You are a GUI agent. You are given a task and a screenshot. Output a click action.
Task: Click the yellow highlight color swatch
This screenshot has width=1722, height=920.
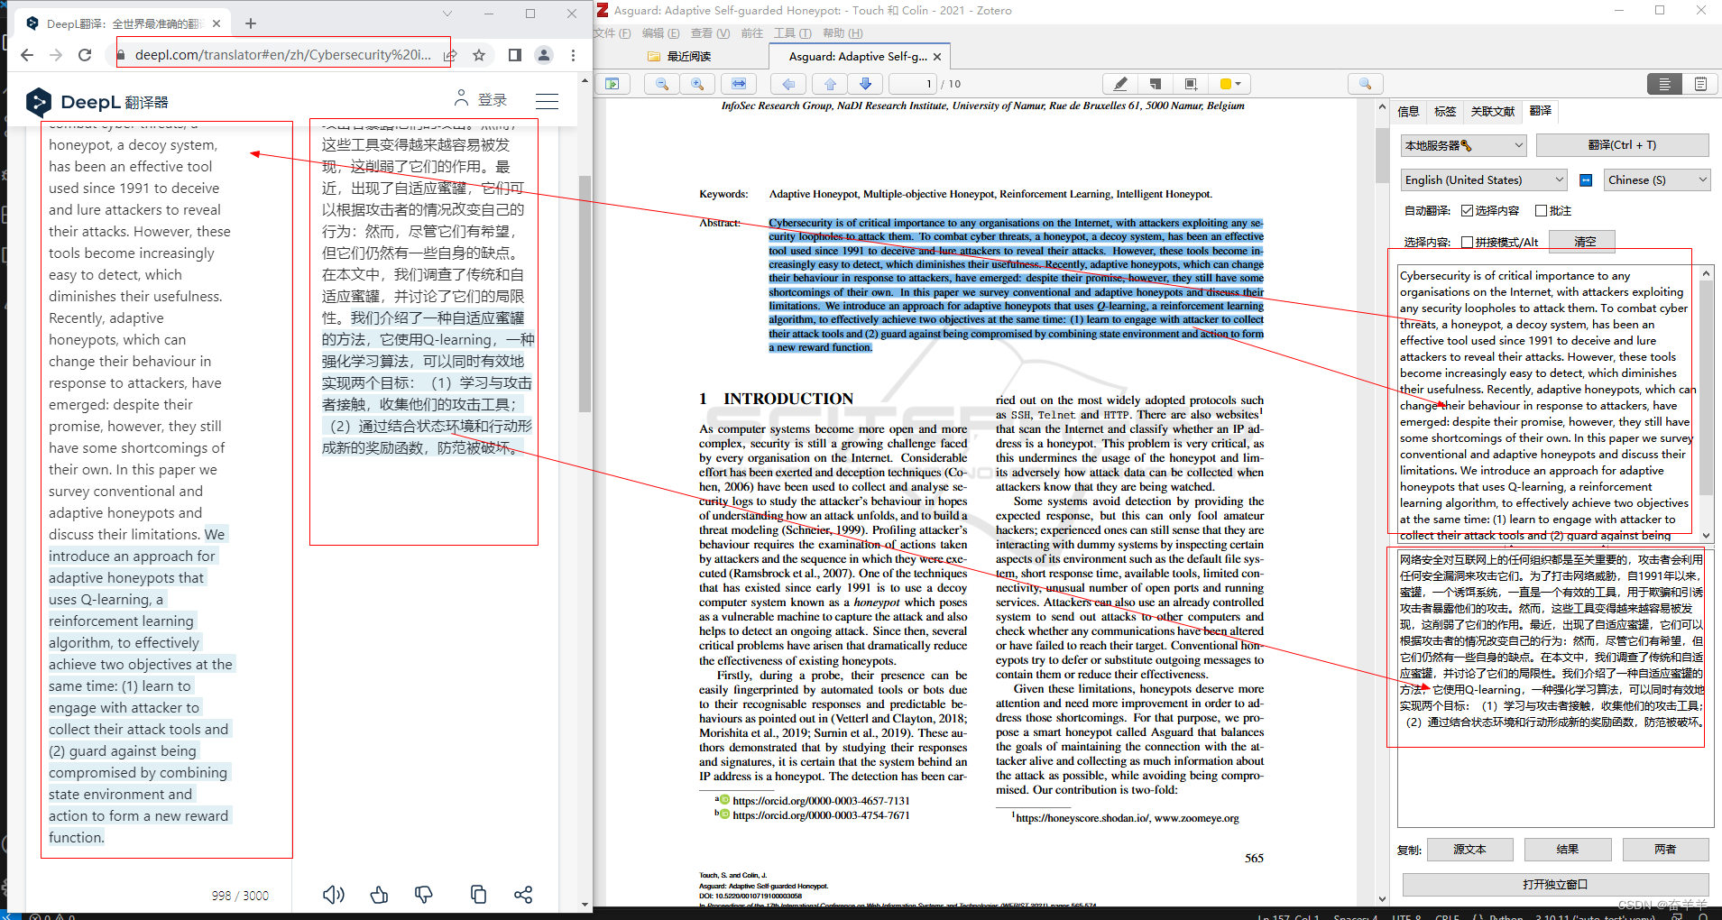[x=1225, y=84]
